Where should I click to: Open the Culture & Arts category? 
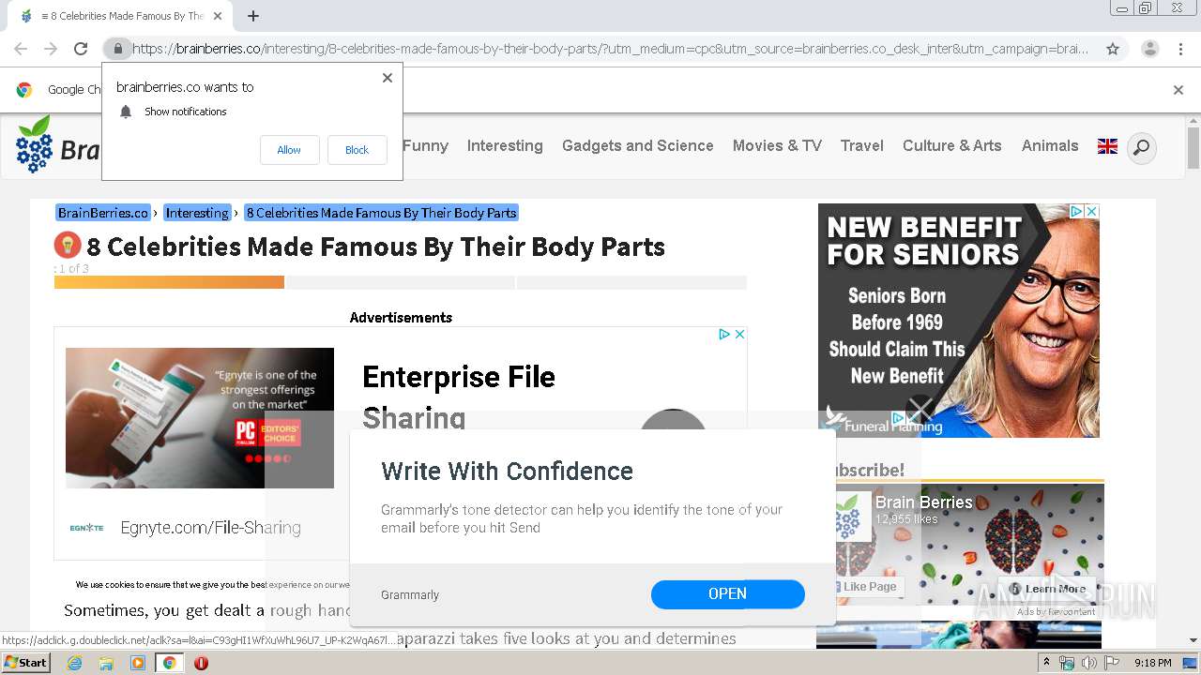pyautogui.click(x=952, y=145)
